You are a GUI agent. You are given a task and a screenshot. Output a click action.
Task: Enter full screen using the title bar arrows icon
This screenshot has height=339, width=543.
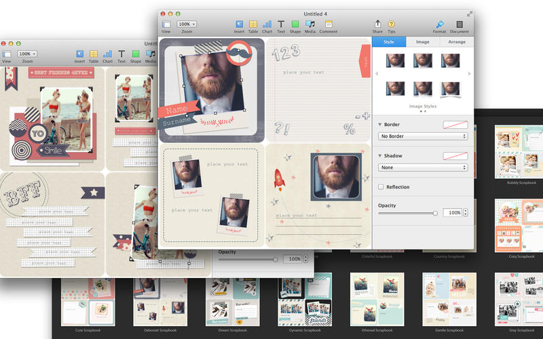(x=470, y=14)
